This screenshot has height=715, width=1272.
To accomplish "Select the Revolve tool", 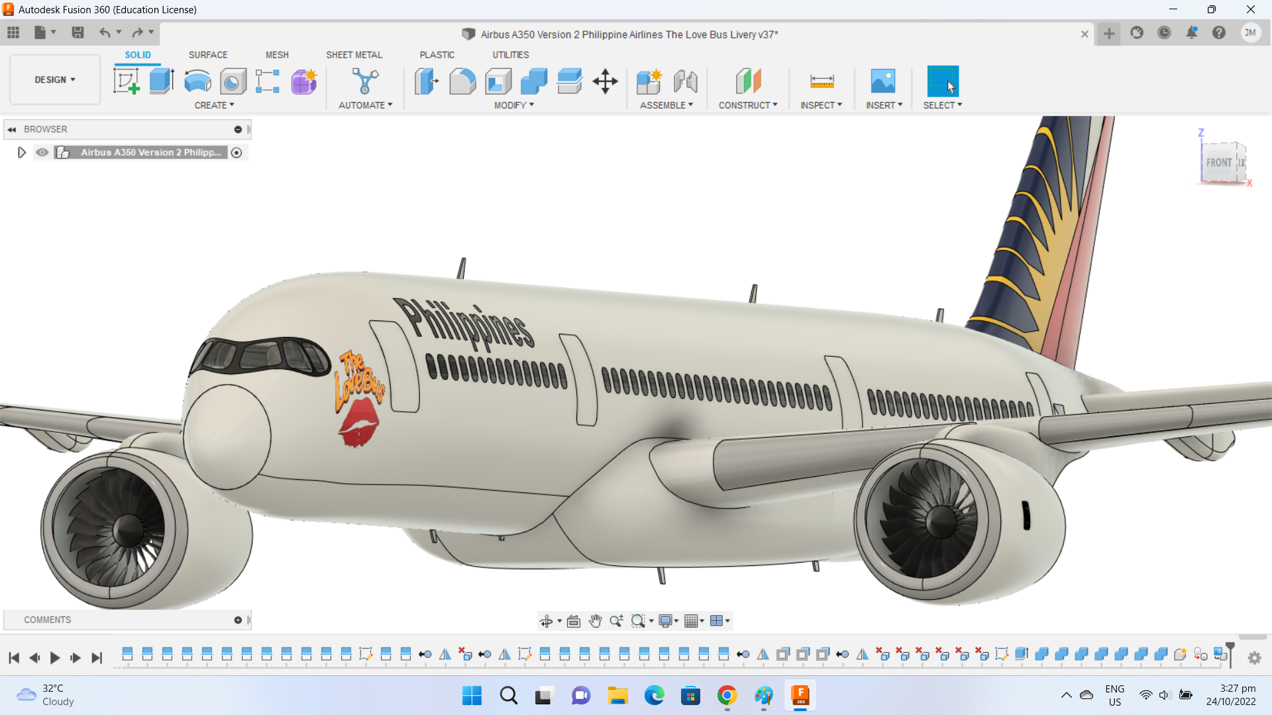I will 197,81.
